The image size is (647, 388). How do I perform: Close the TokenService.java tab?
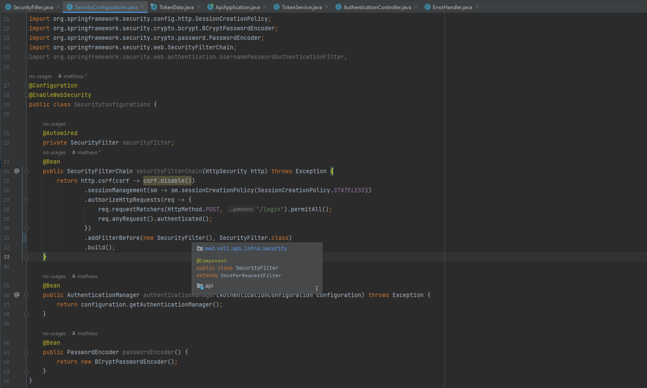point(327,7)
